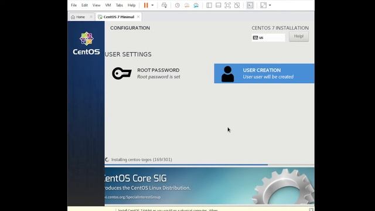Open the Edit menu
Screen dimensions: 375x211
click(84, 5)
